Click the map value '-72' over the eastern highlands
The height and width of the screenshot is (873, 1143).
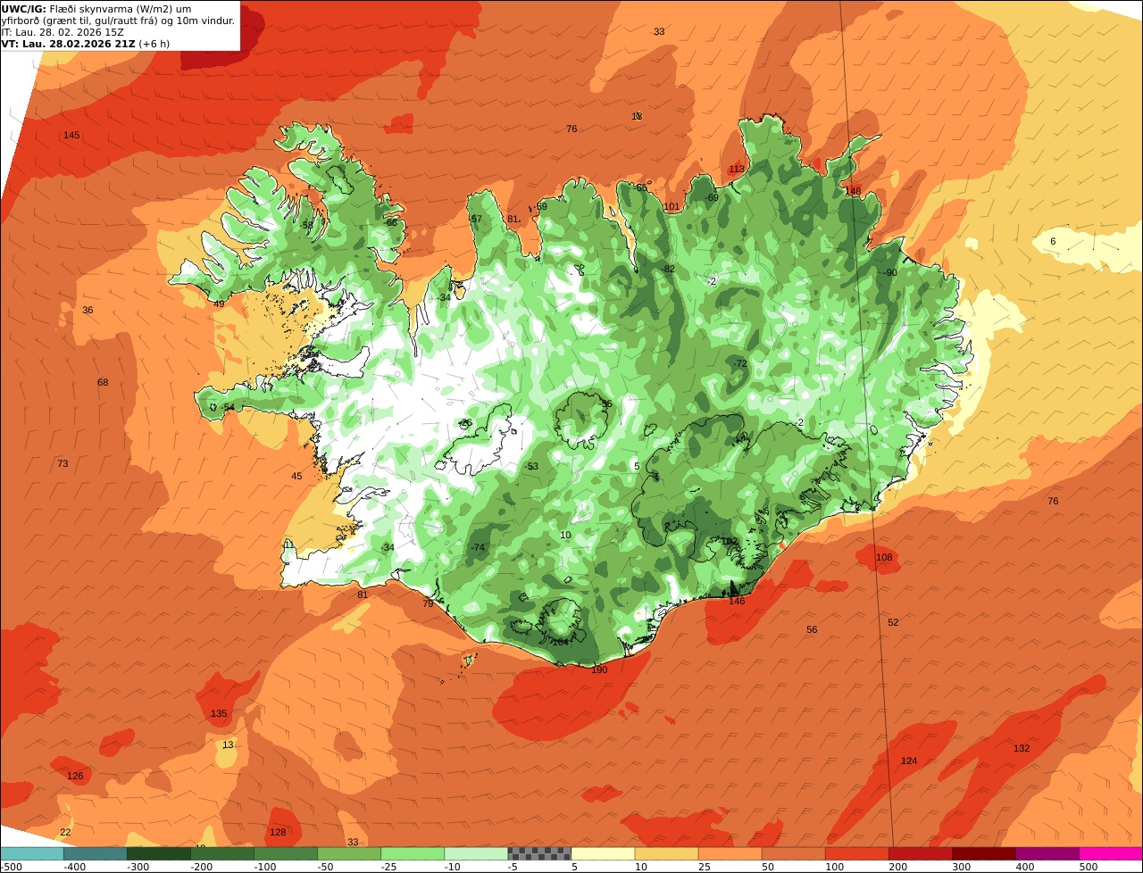pyautogui.click(x=739, y=363)
